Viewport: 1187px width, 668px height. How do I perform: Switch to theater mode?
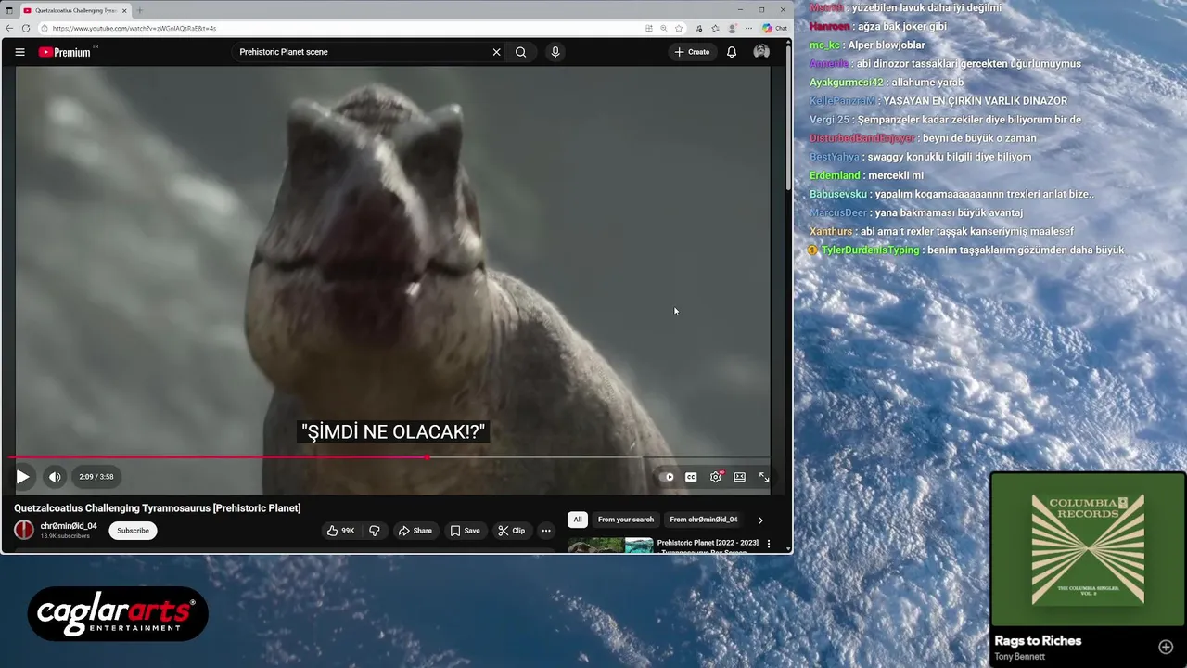pos(740,477)
